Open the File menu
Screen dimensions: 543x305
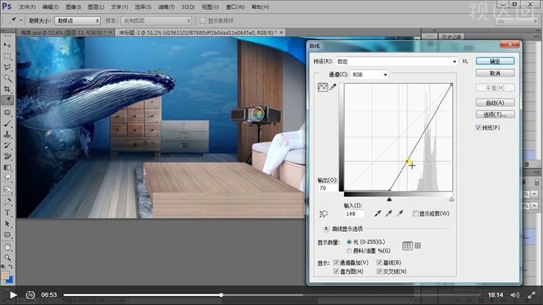(27, 7)
